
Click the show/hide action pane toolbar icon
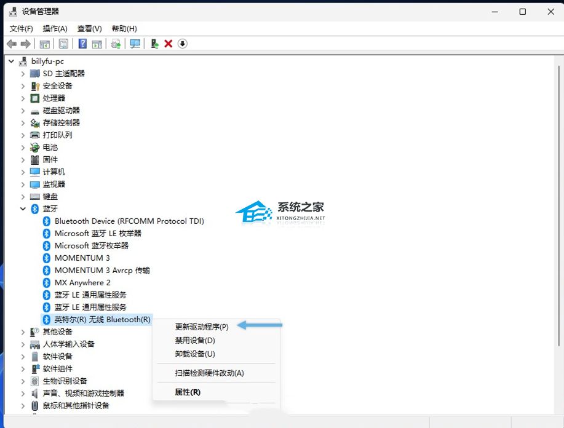[x=97, y=44]
